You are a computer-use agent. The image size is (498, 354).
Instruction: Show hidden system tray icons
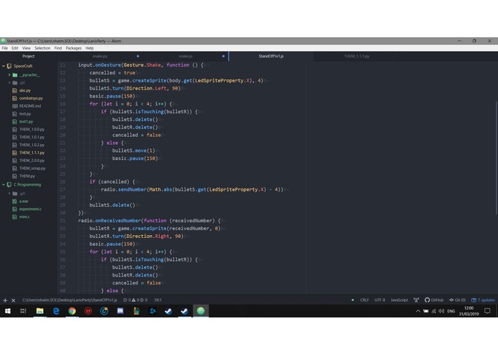418,311
